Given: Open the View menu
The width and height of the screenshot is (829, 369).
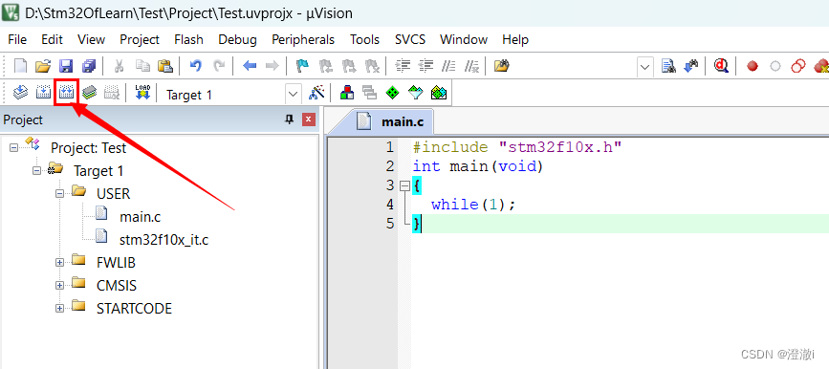Looking at the screenshot, I should pyautogui.click(x=92, y=39).
